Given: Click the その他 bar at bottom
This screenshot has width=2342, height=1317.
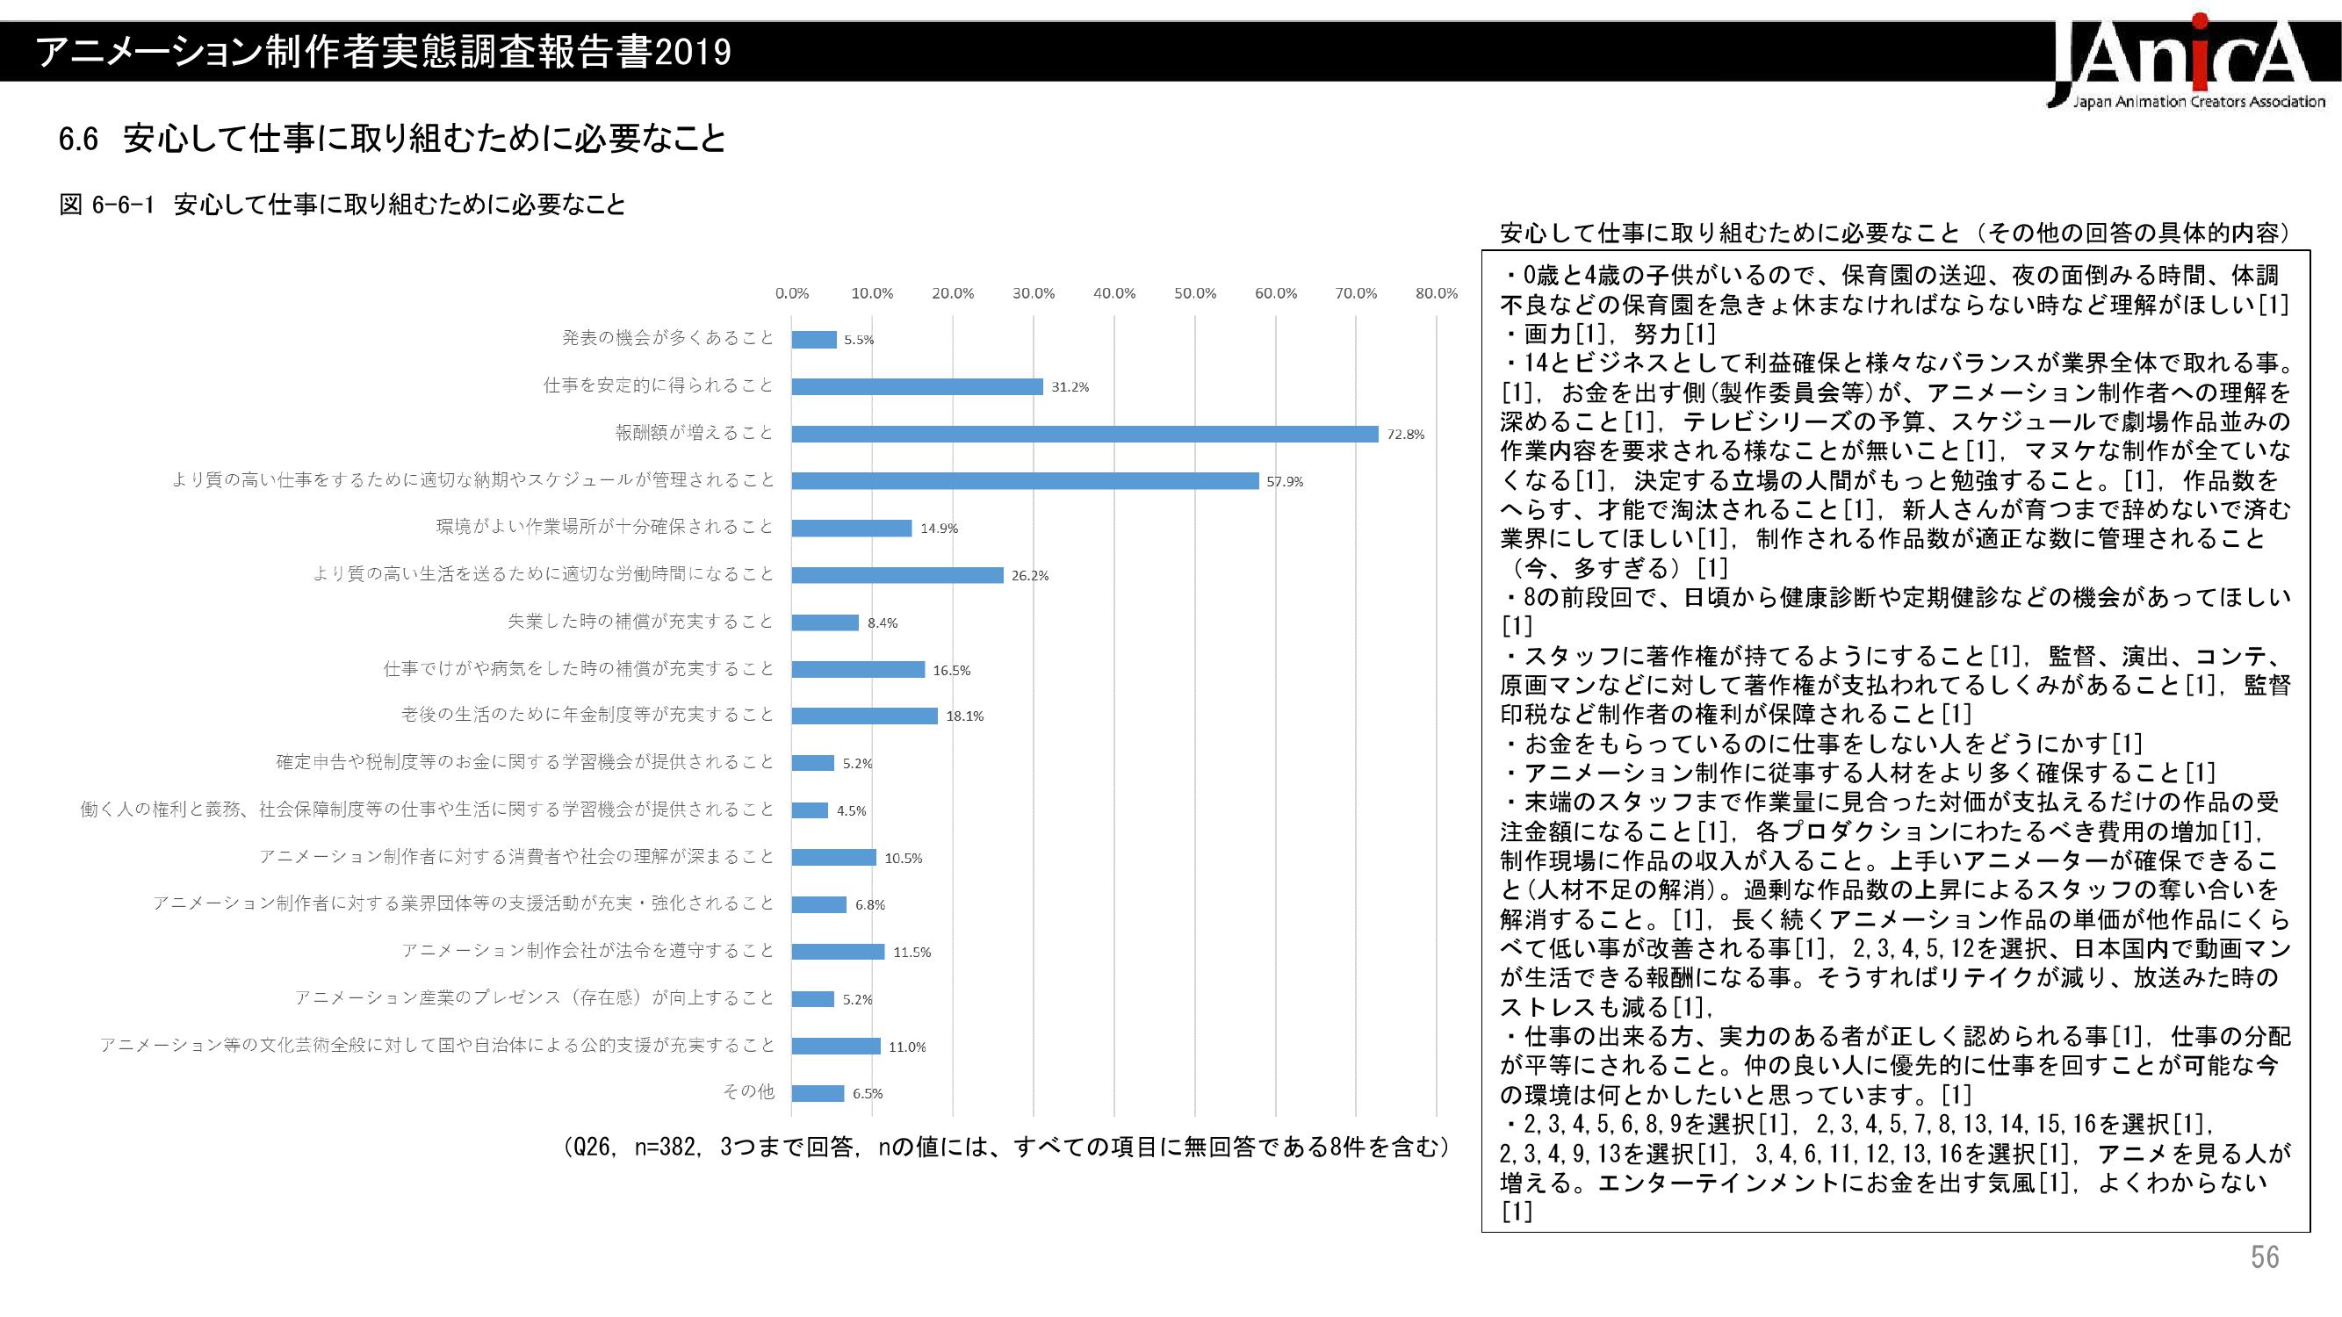Looking at the screenshot, I should click(818, 1093).
